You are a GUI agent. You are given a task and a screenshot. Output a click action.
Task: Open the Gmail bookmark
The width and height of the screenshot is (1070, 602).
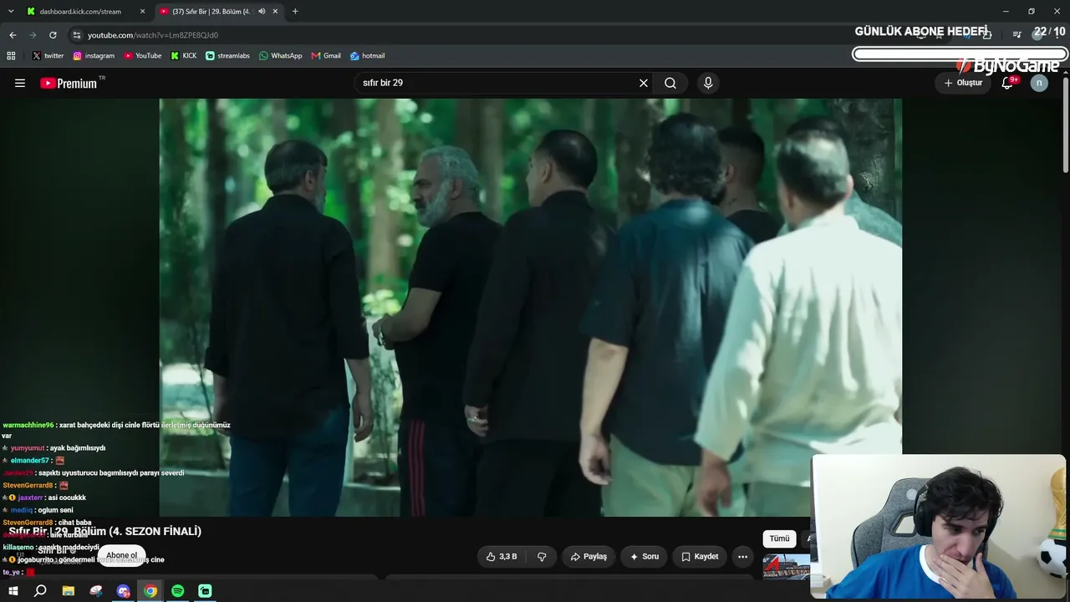click(x=326, y=56)
